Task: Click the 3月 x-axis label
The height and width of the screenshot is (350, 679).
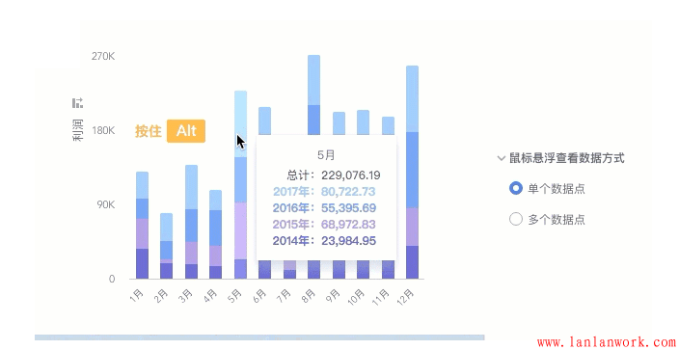Action: point(185,296)
